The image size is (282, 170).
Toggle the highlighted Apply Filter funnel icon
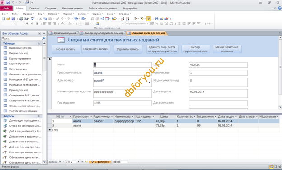149,18
